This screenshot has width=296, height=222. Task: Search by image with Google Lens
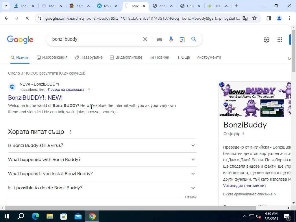182,39
